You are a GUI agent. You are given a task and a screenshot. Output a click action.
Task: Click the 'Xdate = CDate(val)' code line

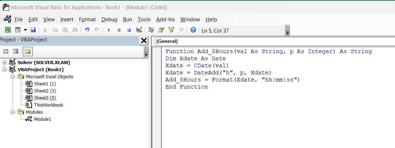point(197,66)
